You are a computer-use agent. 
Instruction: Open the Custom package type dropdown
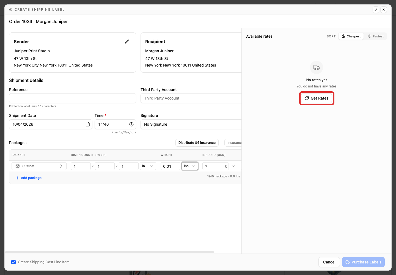[39, 166]
